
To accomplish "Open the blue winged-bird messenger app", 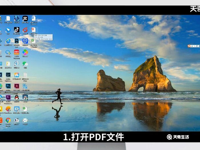I will [x=8, y=30].
